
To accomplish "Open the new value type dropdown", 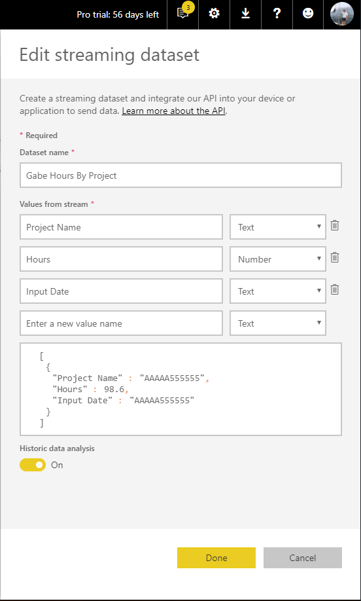I will [x=278, y=323].
